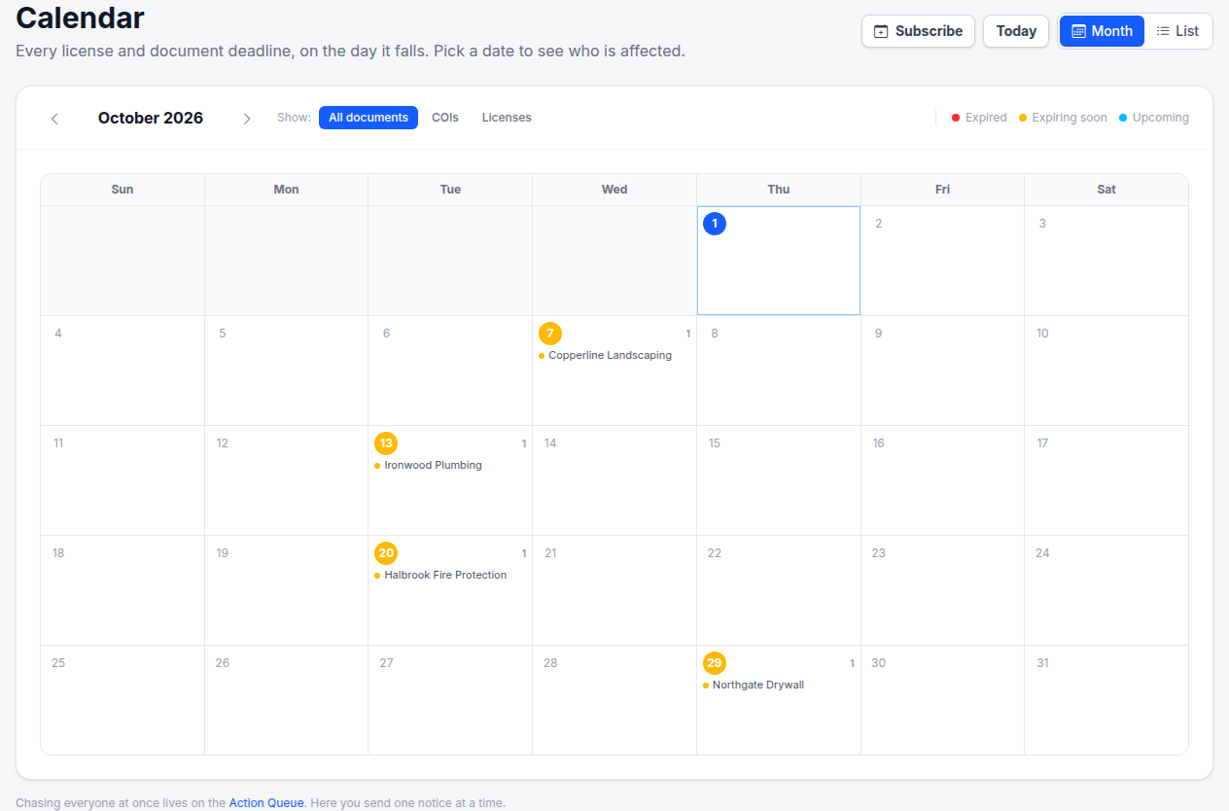Click the red Expired legend dot
This screenshot has width=1229, height=811.
[x=956, y=118]
